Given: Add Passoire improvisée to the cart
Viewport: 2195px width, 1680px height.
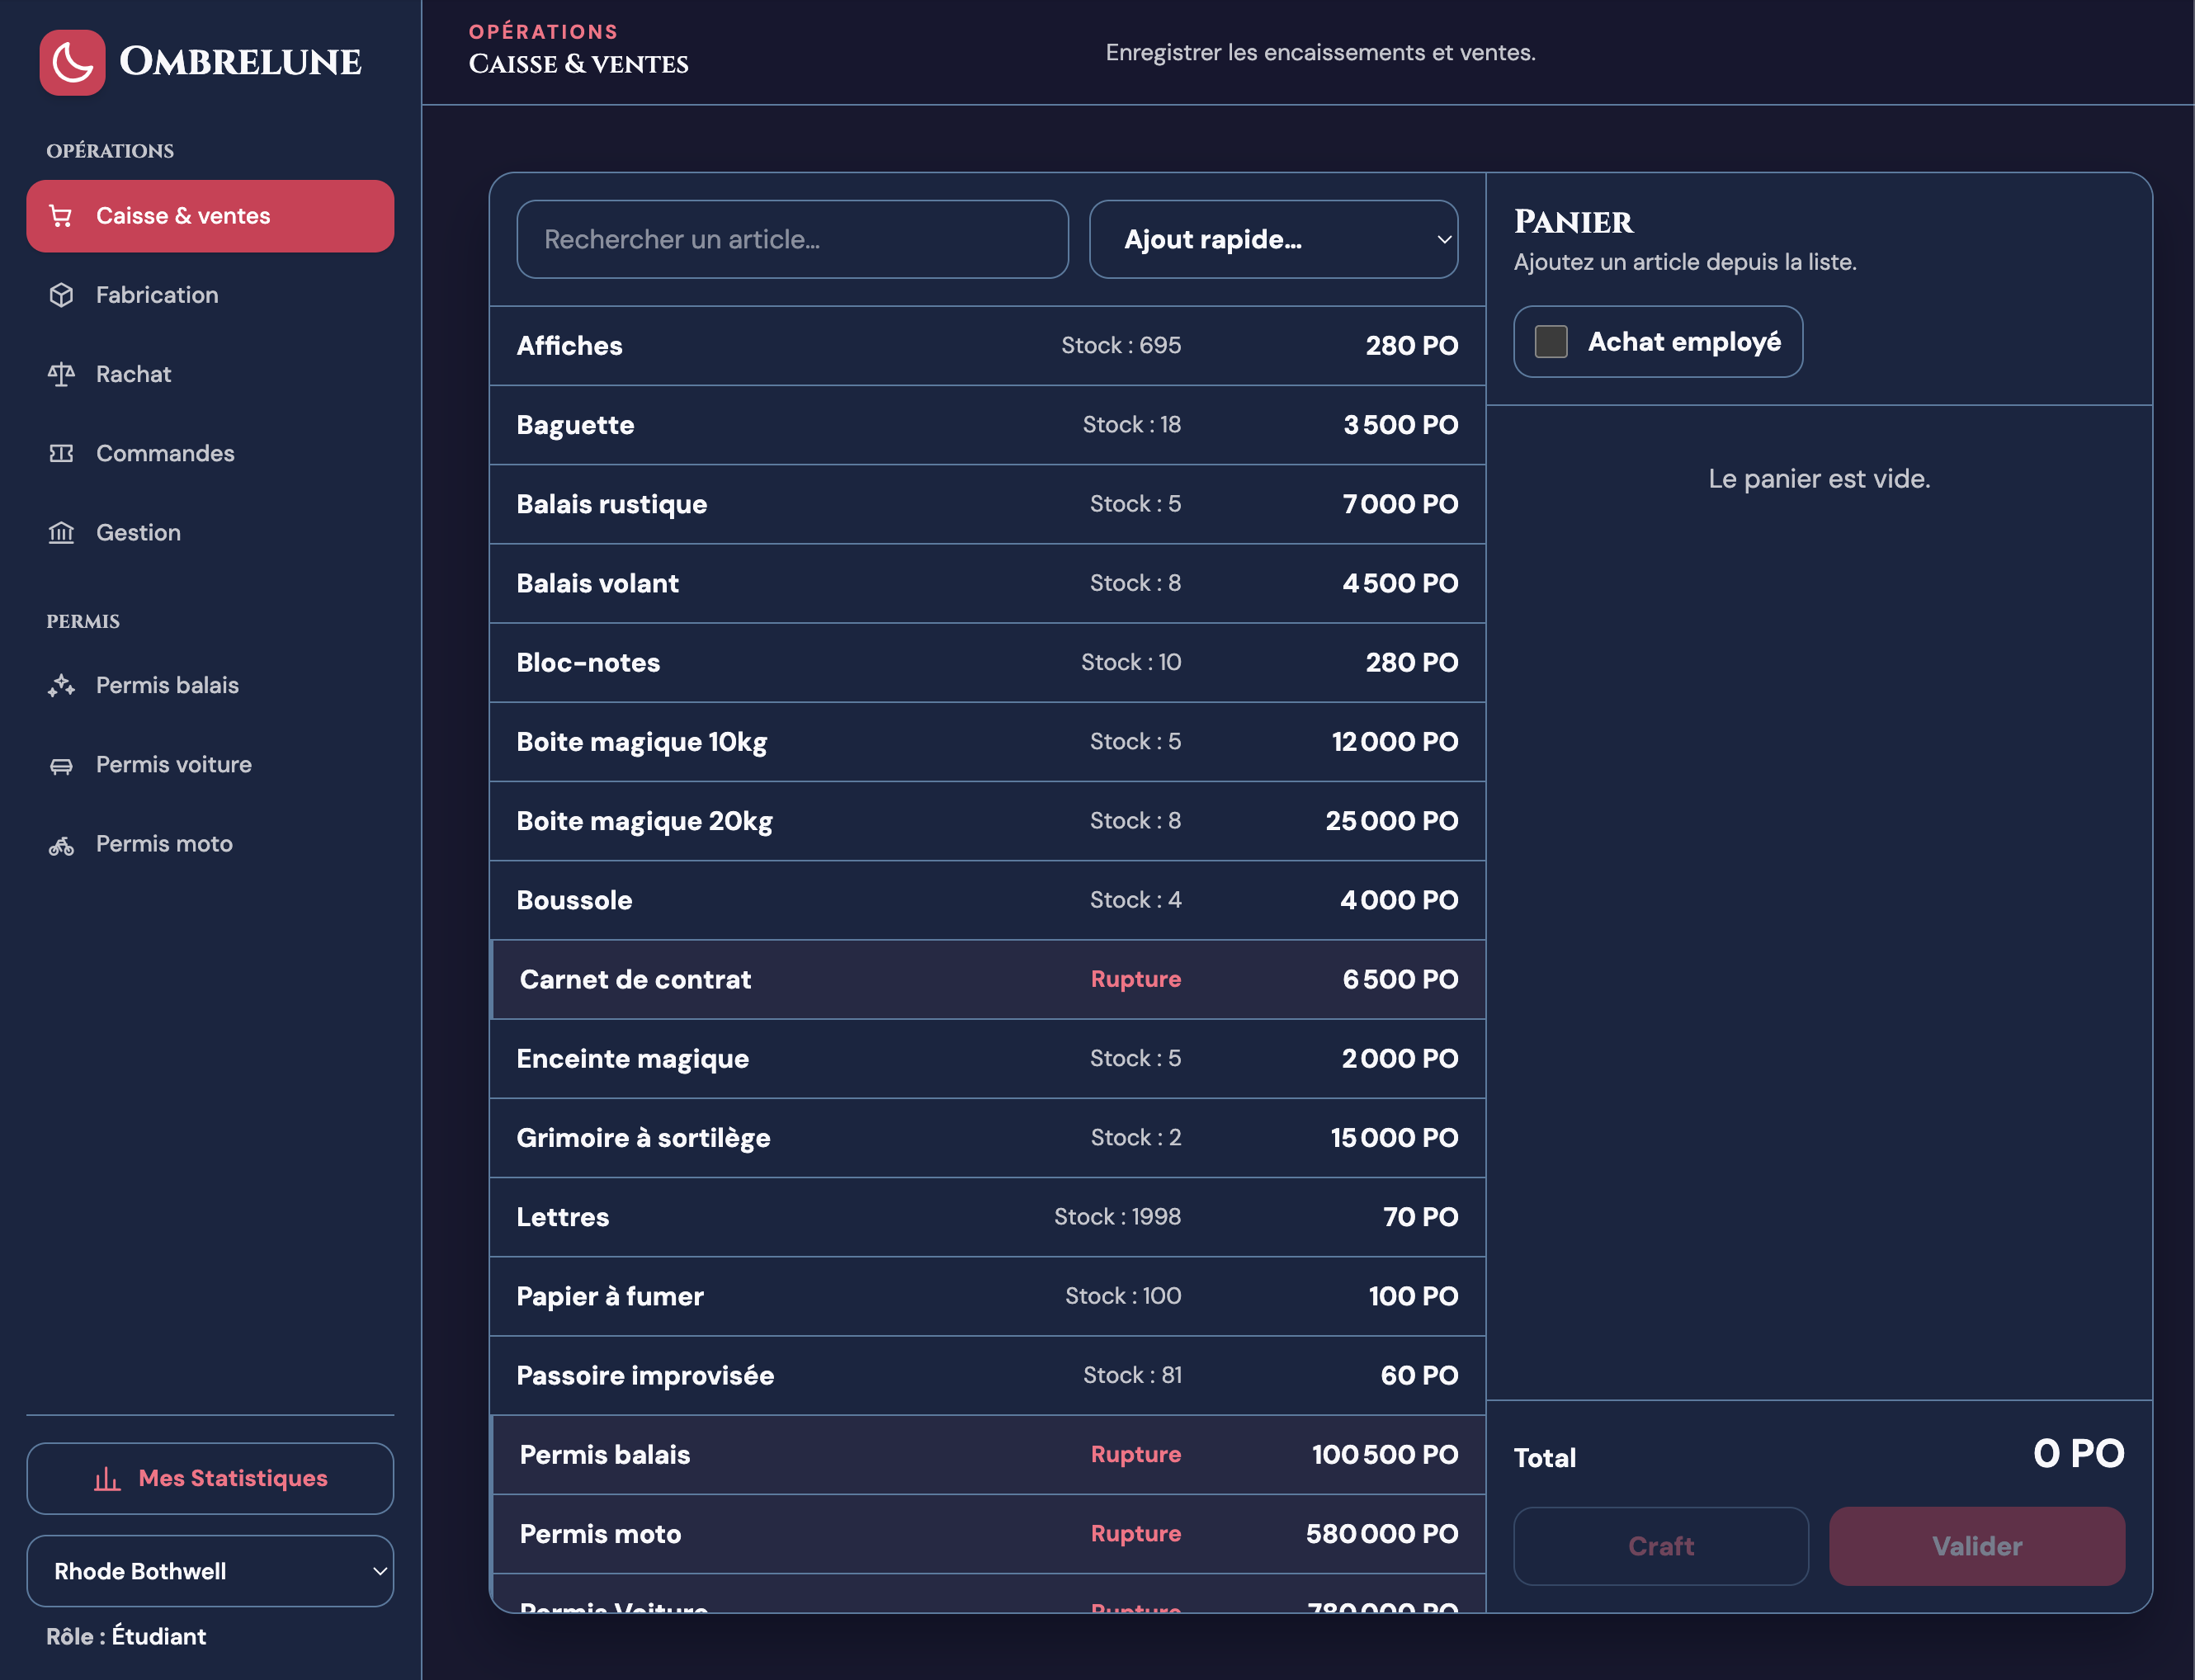Looking at the screenshot, I should point(987,1375).
